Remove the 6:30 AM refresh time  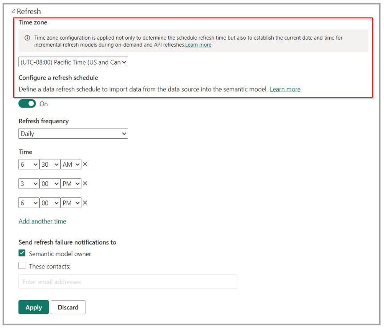point(85,164)
